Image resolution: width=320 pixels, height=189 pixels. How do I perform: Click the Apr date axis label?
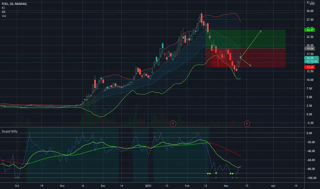coord(273,186)
